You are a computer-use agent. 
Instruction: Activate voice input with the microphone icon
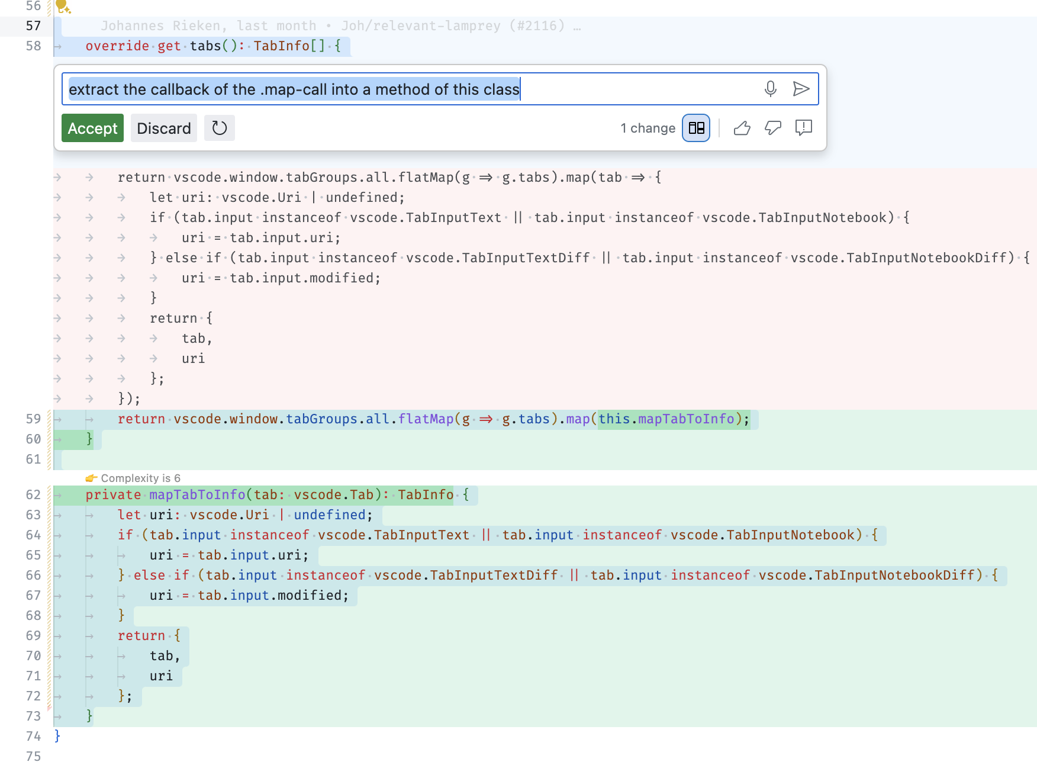point(770,89)
